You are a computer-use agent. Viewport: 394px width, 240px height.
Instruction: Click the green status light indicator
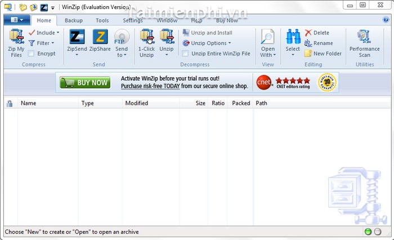pyautogui.click(x=368, y=232)
